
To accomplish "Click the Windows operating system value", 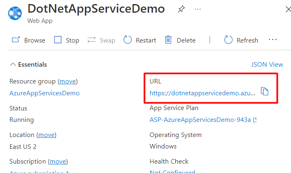I will [163, 146].
